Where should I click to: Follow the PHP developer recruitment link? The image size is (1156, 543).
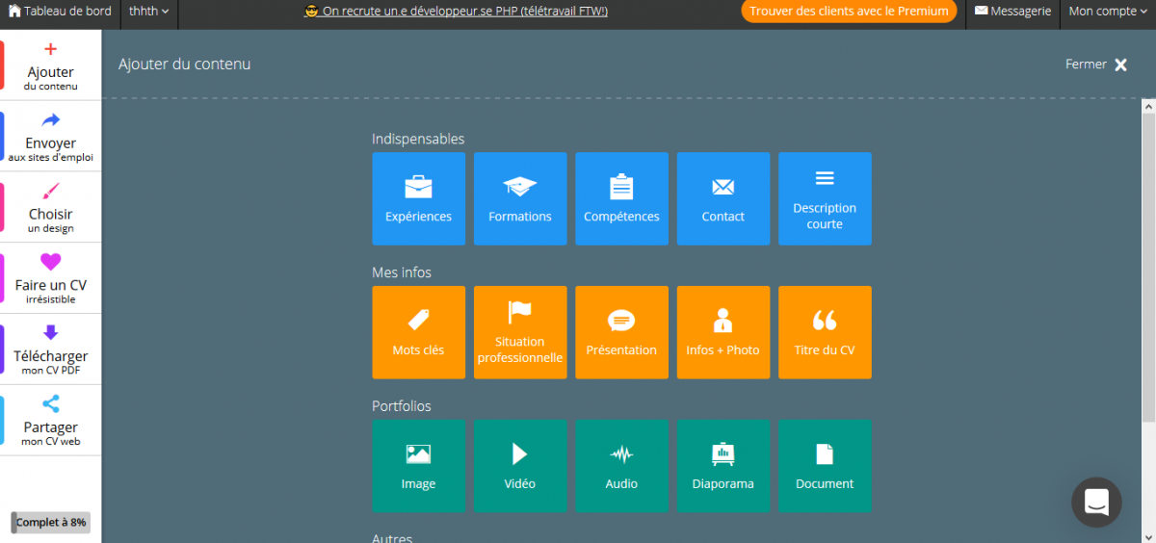point(456,12)
